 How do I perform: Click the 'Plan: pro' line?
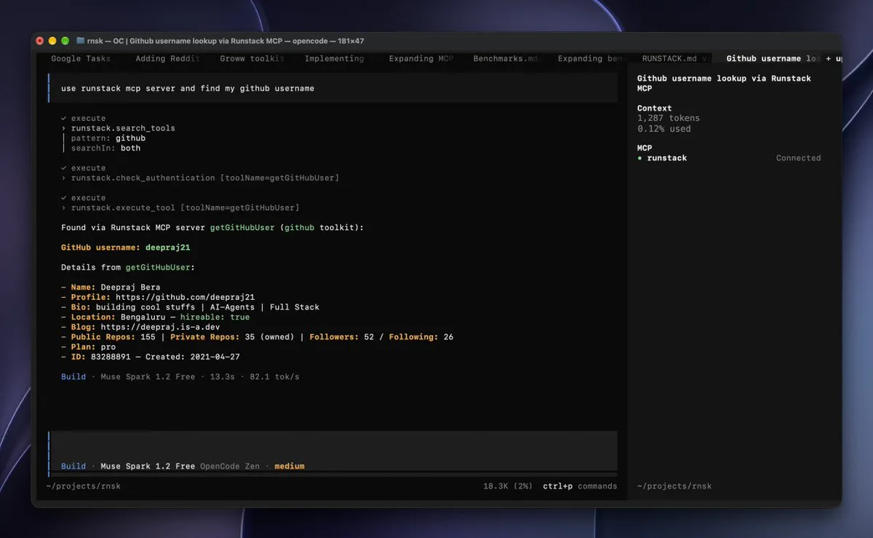click(88, 347)
